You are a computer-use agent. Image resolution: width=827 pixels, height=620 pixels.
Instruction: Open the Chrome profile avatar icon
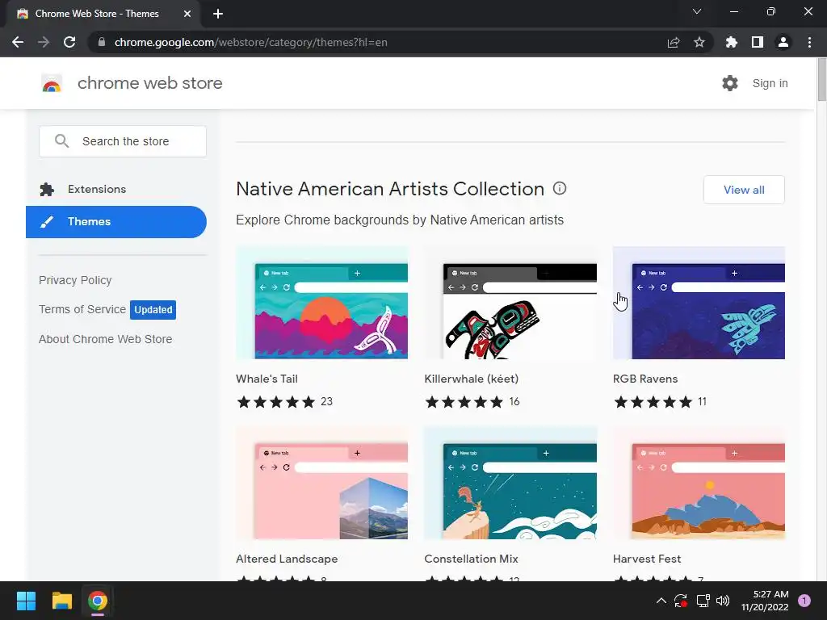pos(783,42)
